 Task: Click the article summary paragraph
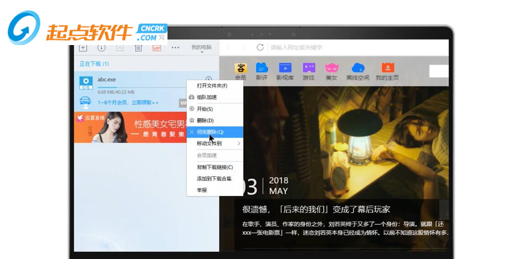point(345,229)
